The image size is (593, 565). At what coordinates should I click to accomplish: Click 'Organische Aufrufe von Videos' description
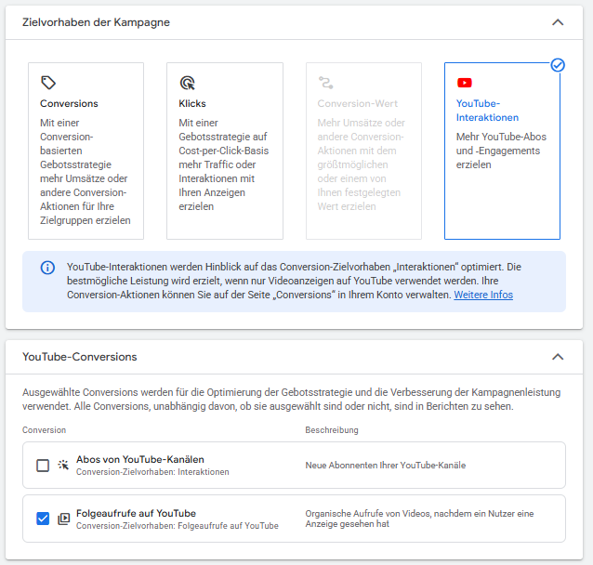[x=419, y=519]
